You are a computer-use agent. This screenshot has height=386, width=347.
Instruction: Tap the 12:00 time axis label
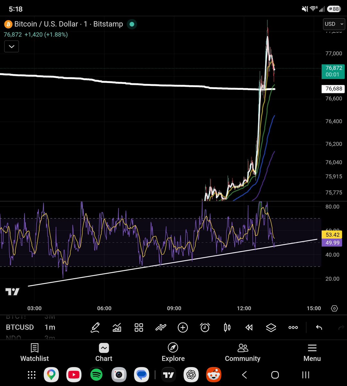click(244, 308)
